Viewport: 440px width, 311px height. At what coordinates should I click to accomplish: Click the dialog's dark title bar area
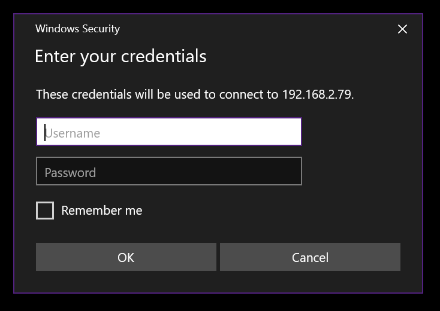(252, 29)
